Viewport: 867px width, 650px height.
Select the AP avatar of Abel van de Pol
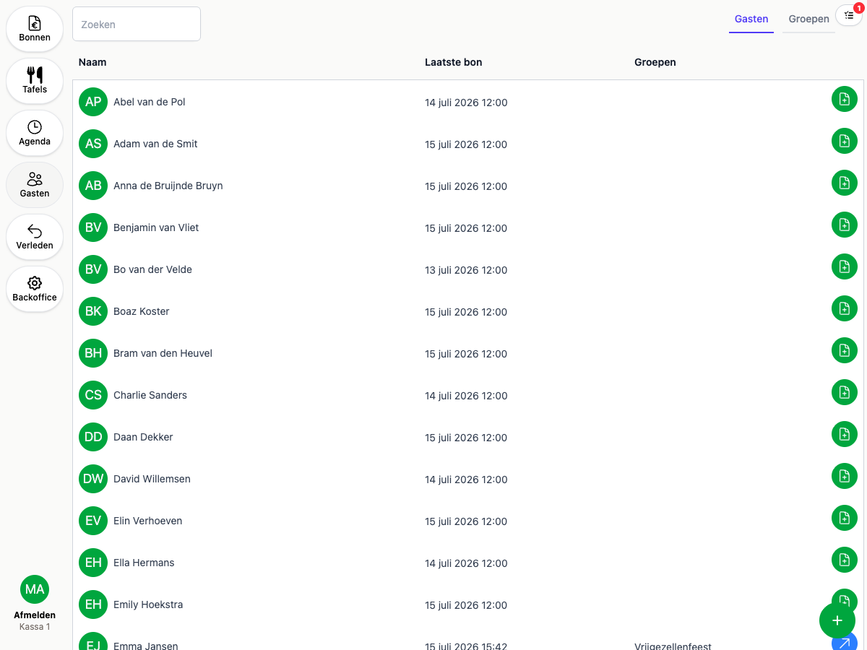point(93,102)
